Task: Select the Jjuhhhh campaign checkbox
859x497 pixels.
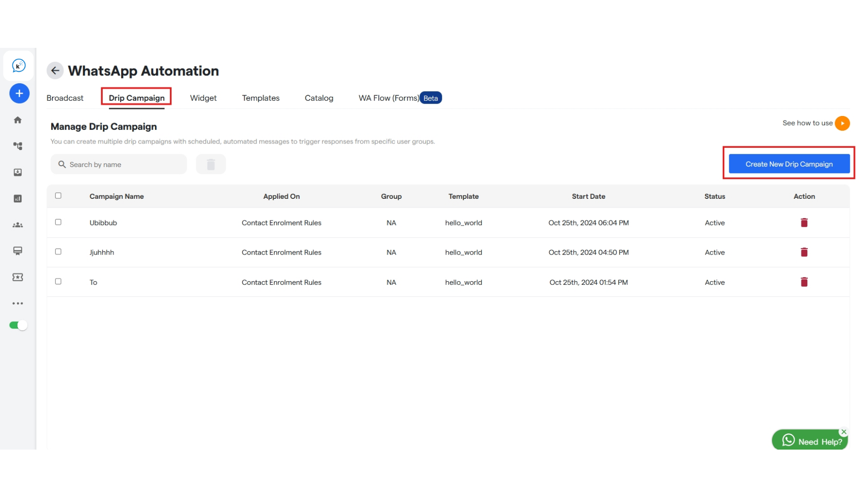Action: pos(58,252)
